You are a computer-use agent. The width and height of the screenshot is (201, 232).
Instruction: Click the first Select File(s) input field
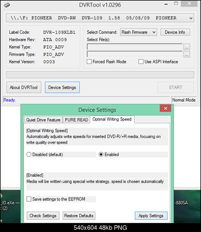click(x=135, y=47)
